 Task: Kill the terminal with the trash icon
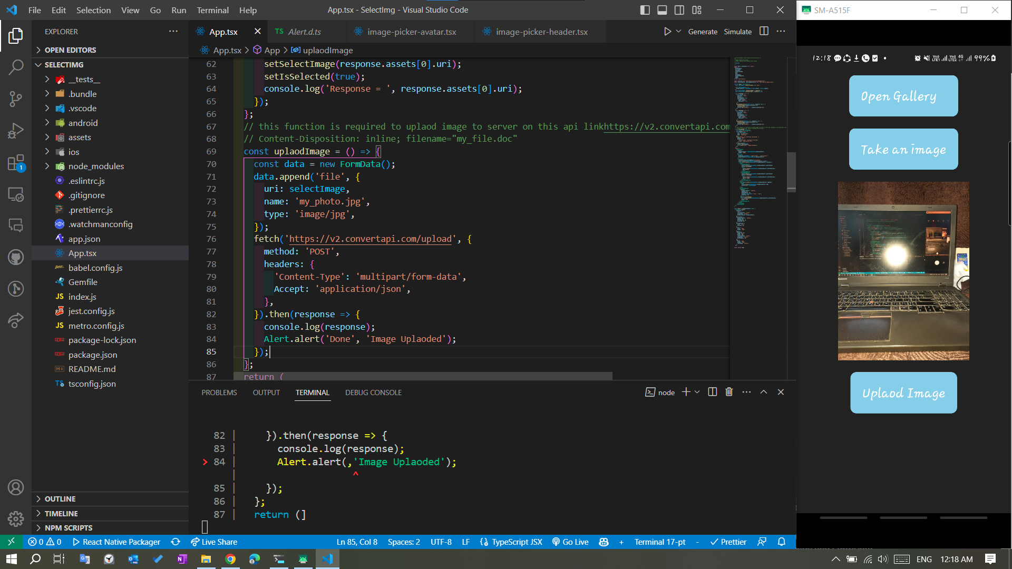(x=729, y=391)
